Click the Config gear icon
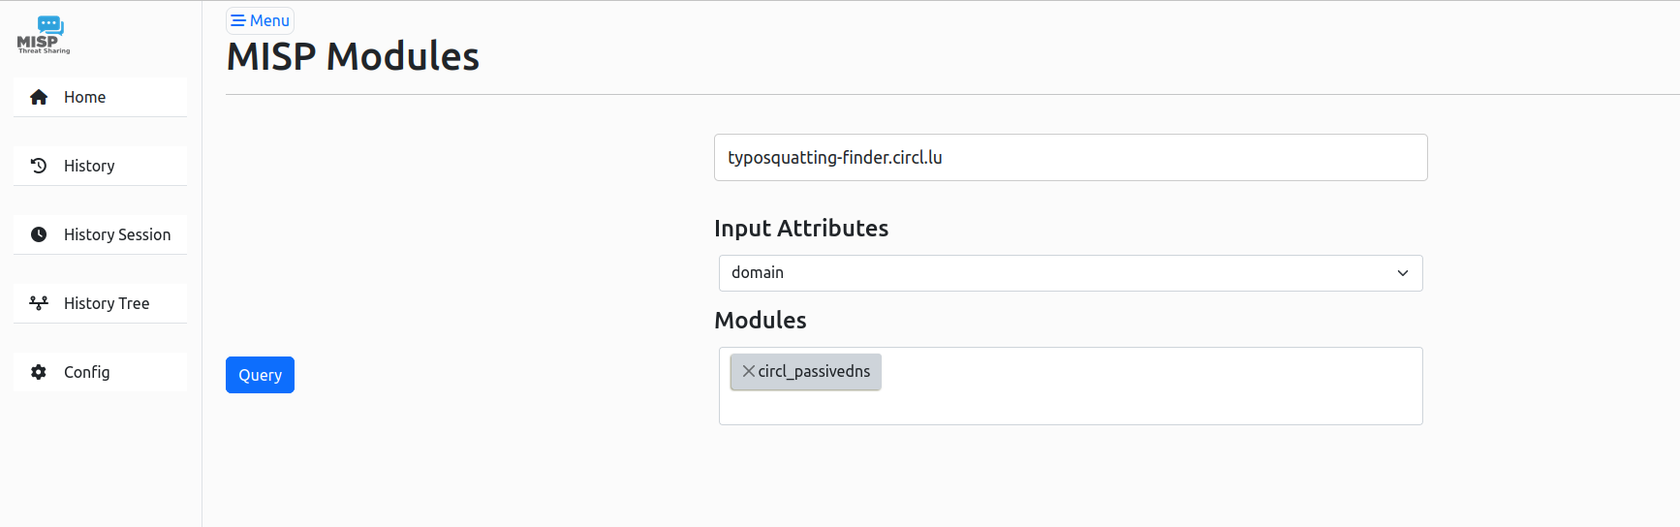Image resolution: width=1680 pixels, height=527 pixels. point(39,372)
